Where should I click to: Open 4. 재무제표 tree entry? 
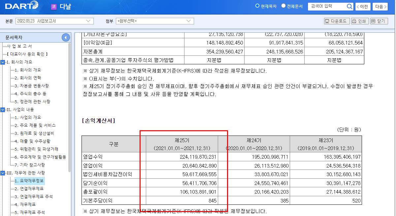pyautogui.click(x=25, y=204)
